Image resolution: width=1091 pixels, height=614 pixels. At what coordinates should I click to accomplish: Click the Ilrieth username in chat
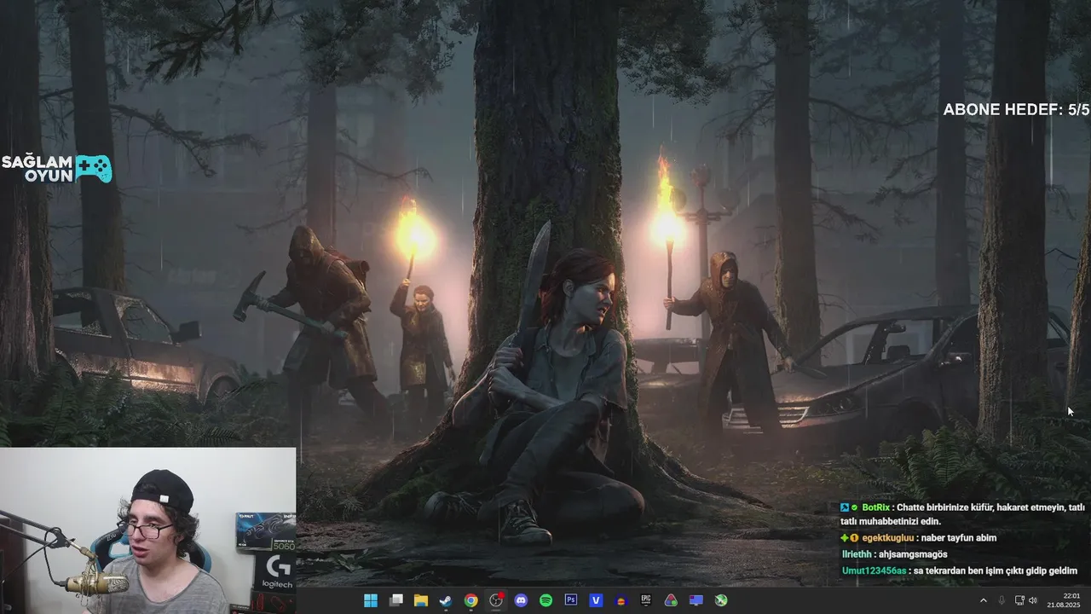[857, 554]
